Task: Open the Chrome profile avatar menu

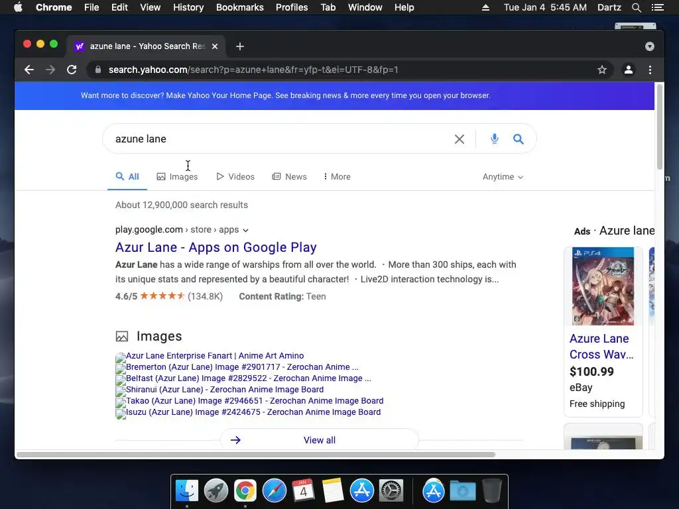Action: click(x=629, y=70)
